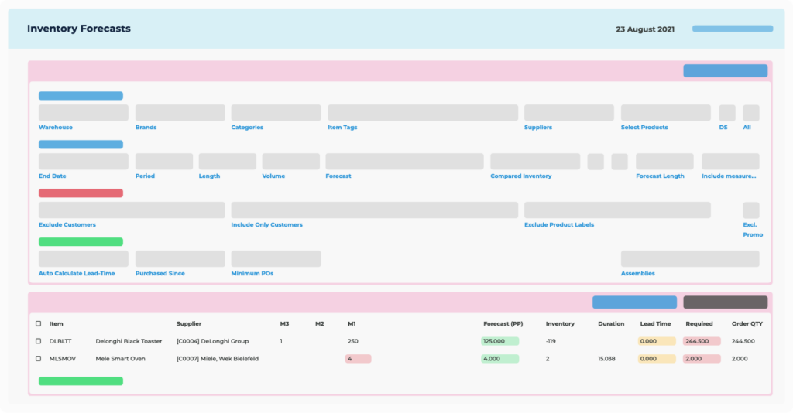Tick the checkbox for the MLSMOV row

coord(39,359)
